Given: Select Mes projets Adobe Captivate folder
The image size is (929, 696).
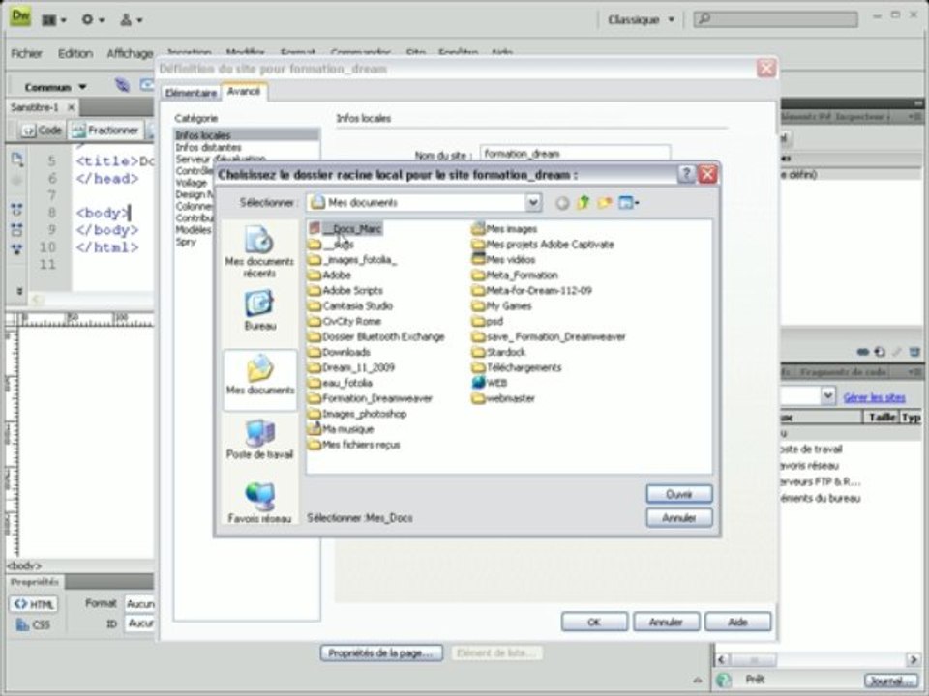Looking at the screenshot, I should [x=543, y=244].
